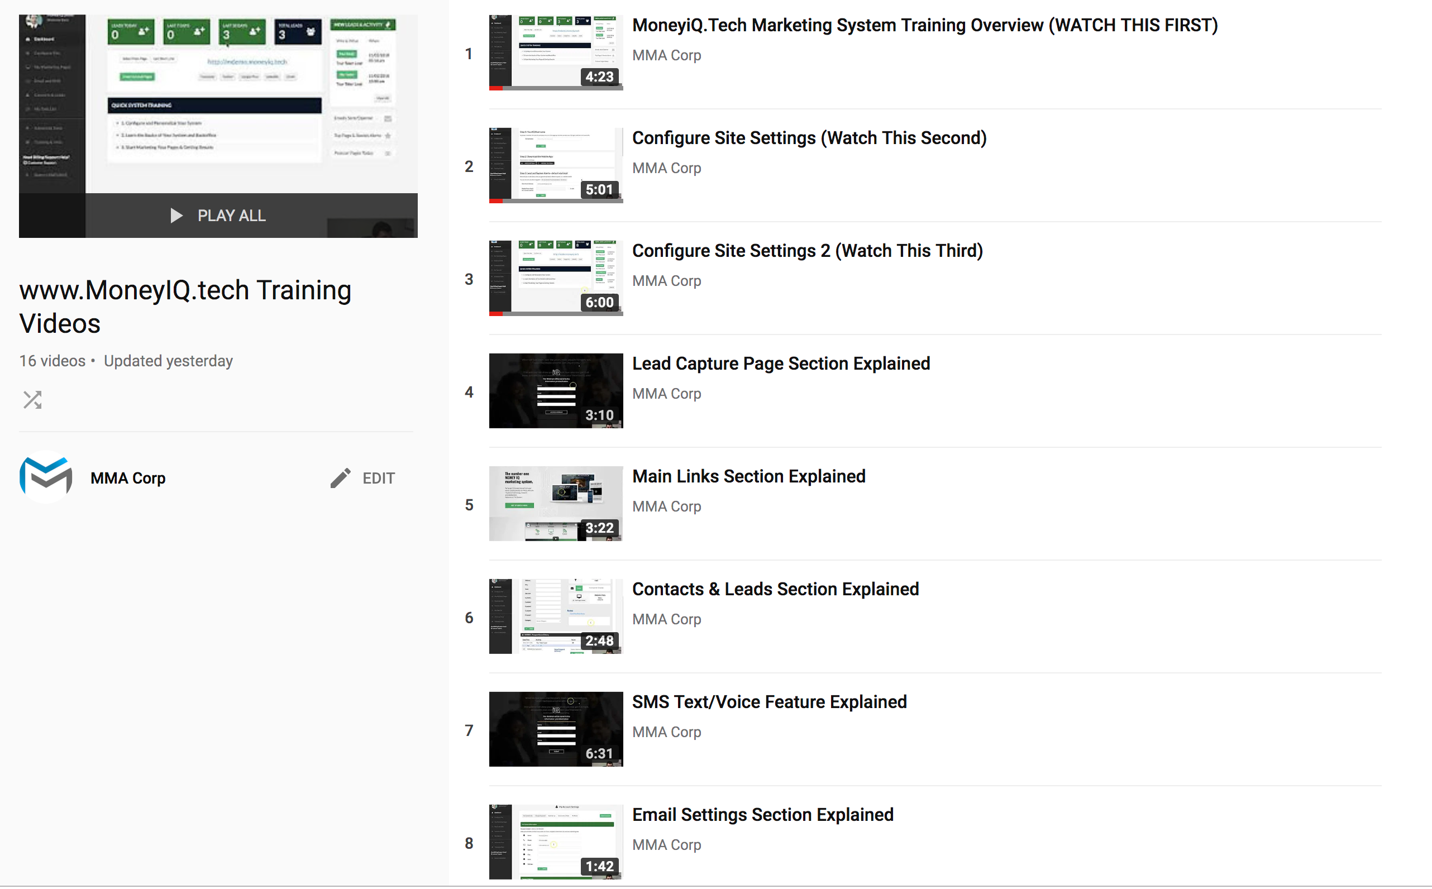This screenshot has width=1432, height=889.
Task: Click Lead Capture Page Section Explained thumbnail
Action: [x=555, y=390]
